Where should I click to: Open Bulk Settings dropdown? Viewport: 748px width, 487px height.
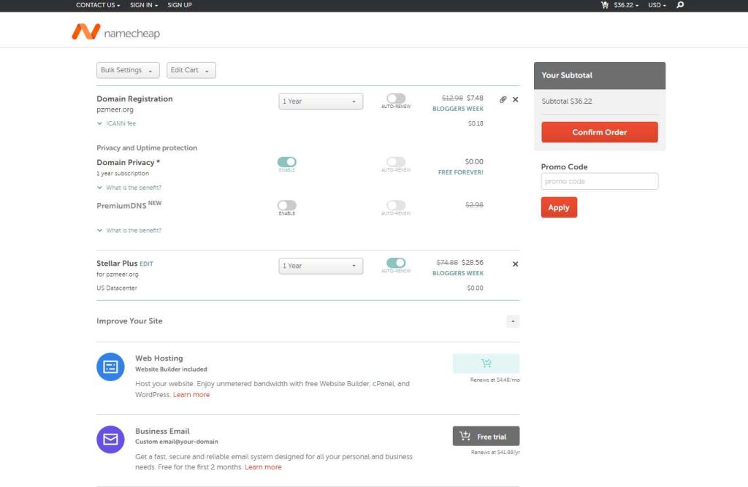[128, 70]
